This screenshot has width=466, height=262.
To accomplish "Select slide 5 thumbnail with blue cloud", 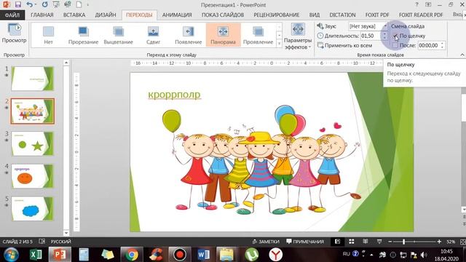I will coord(32,209).
